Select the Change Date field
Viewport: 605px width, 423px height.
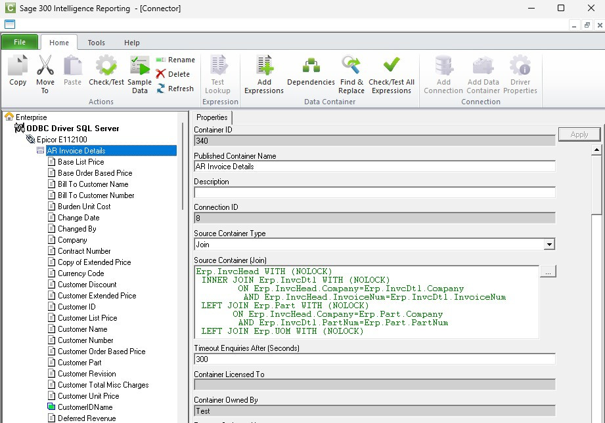coord(79,218)
